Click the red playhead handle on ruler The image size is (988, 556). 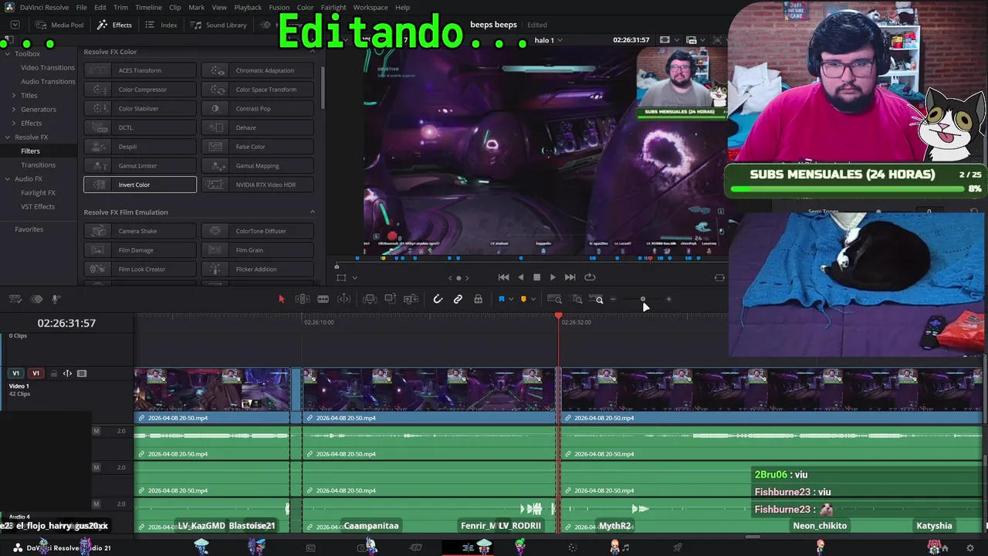coord(559,316)
